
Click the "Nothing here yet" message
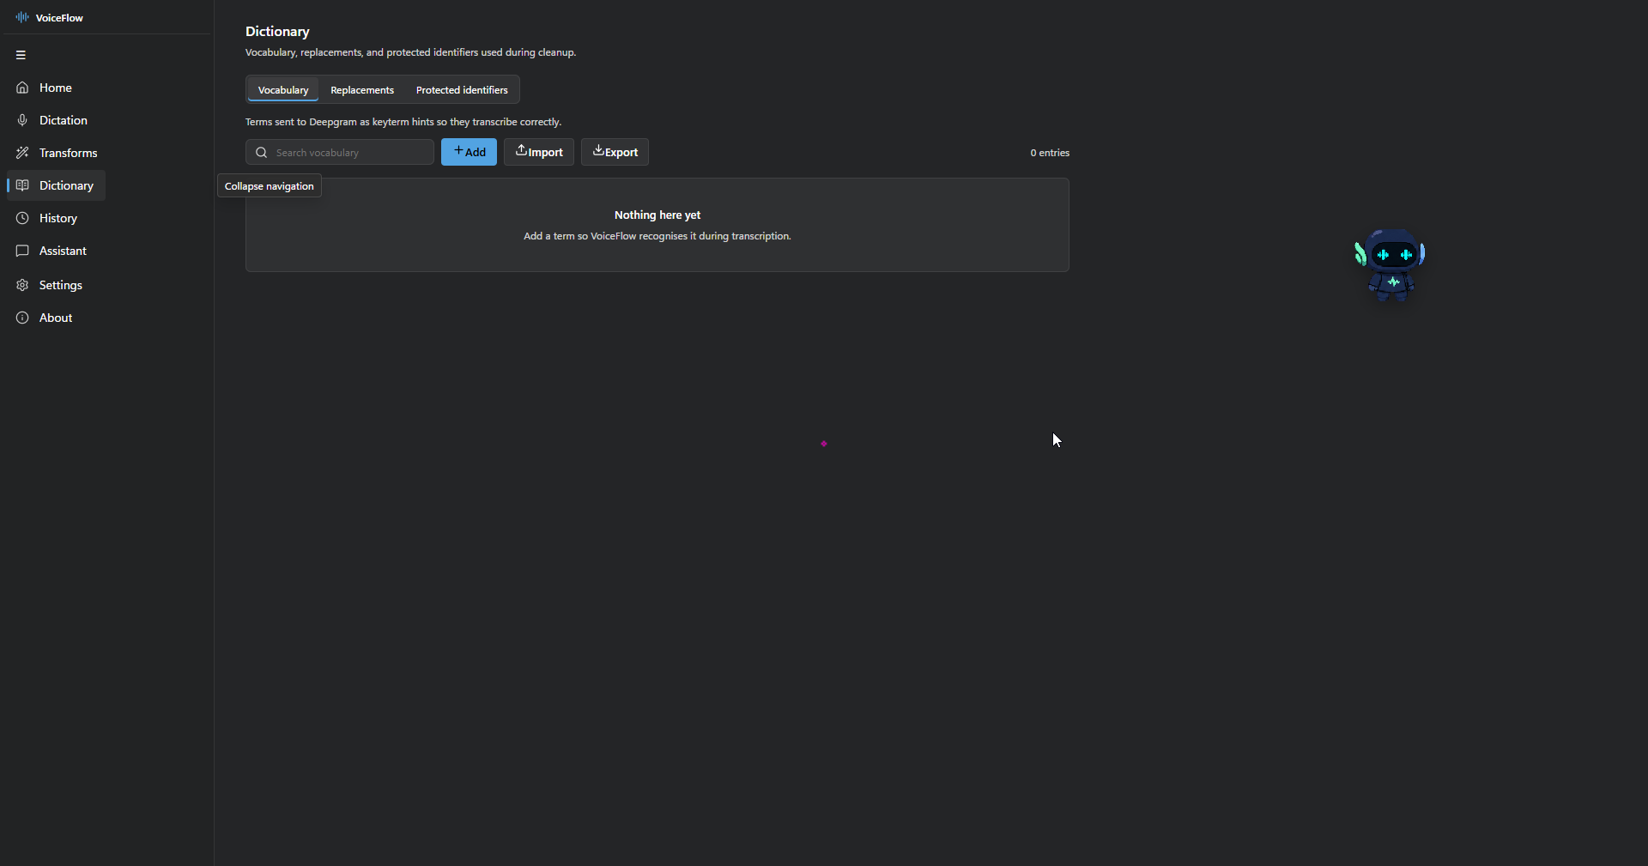(657, 215)
